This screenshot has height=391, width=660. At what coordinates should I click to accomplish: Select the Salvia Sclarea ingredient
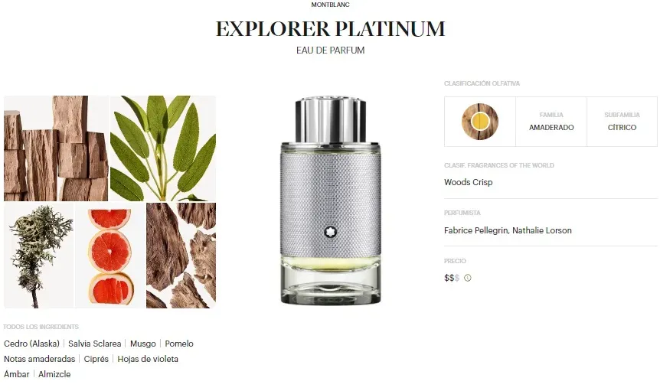(95, 344)
